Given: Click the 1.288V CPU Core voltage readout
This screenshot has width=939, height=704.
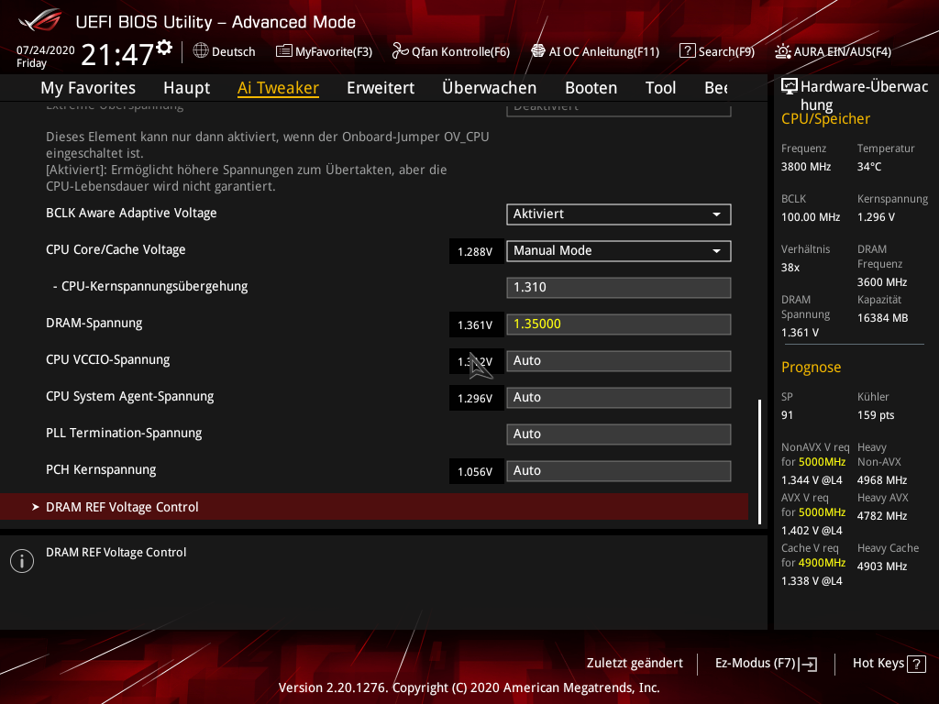Looking at the screenshot, I should click(x=475, y=252).
